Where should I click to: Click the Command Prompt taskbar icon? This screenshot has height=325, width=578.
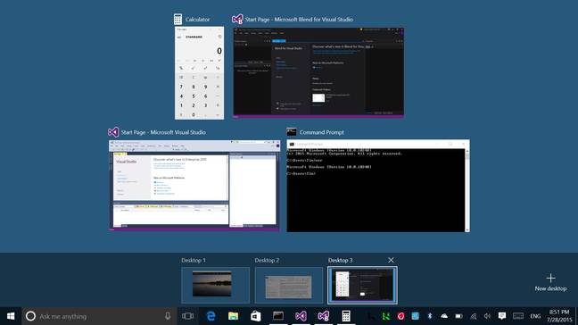278,316
